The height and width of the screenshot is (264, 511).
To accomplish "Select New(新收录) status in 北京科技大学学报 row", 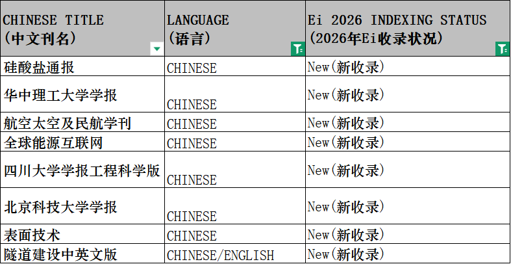I will (x=408, y=206).
